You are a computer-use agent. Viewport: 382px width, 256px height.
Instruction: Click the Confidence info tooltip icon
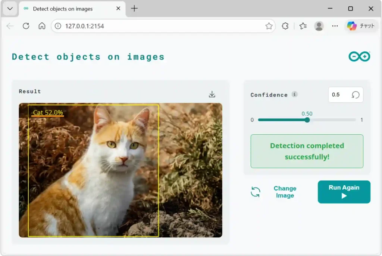click(x=295, y=94)
